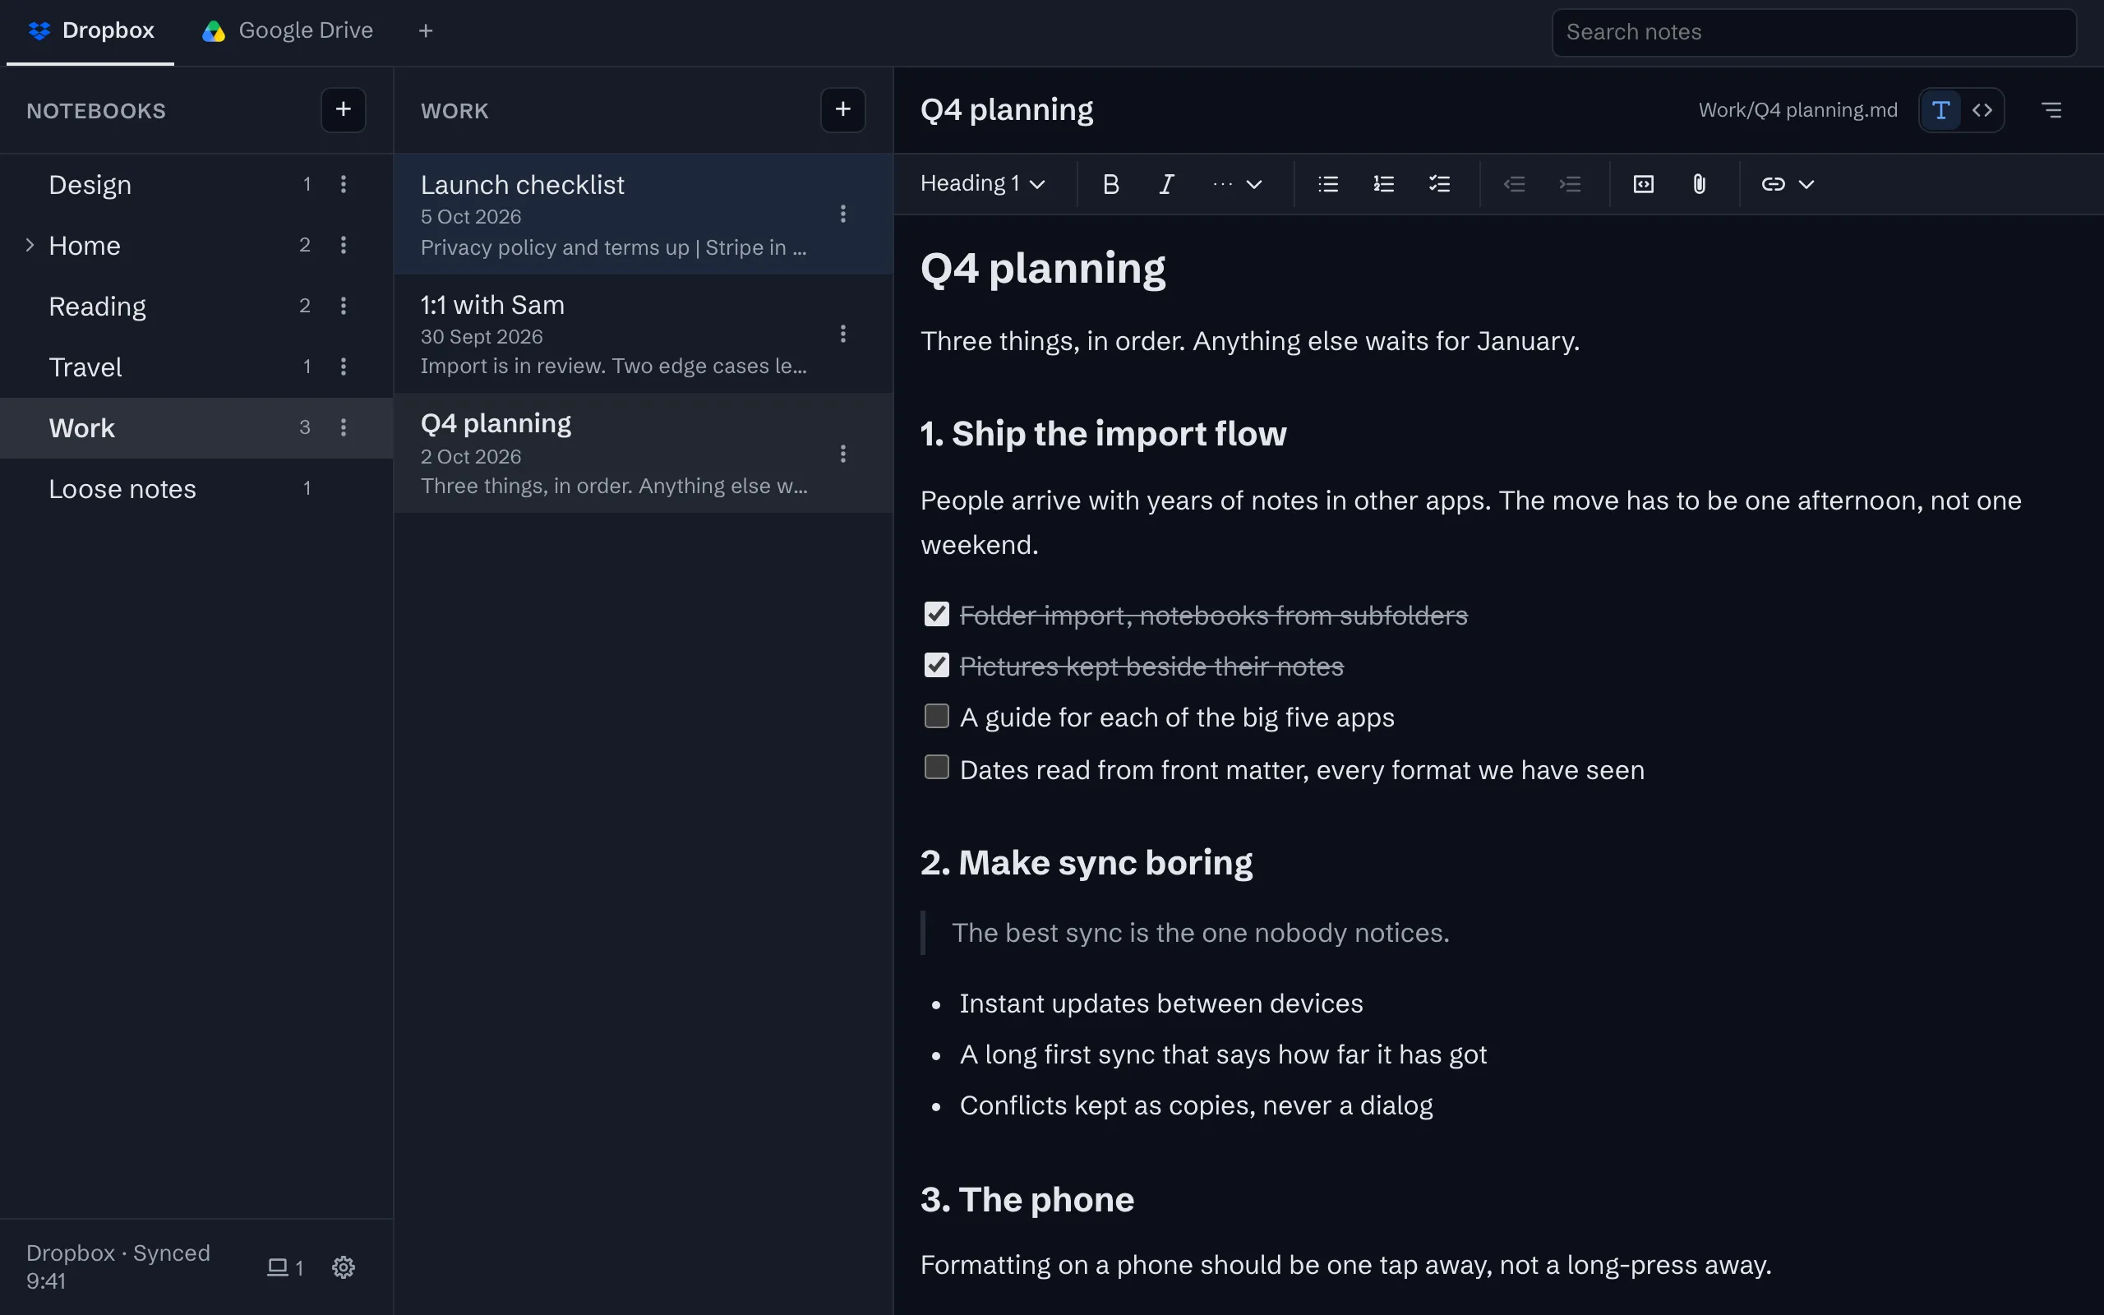Check Dates read from front matter task
2104x1315 pixels.
pyautogui.click(x=936, y=767)
